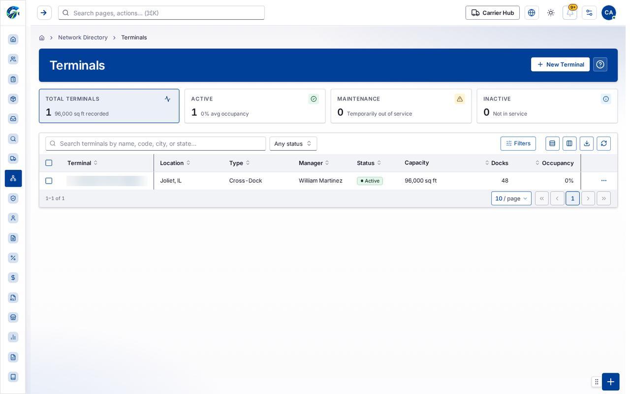Screen dimensions: 630x394
Task: Open the column settings icon in the table toolbar
Action: pyautogui.click(x=569, y=144)
